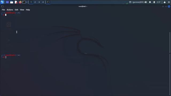Open the Help menu
Image resolution: width=171 pixels, height=96 pixels.
[28, 10]
